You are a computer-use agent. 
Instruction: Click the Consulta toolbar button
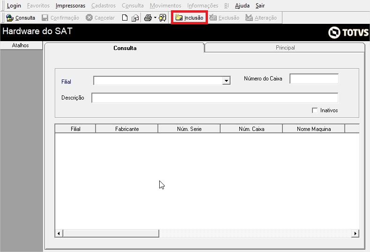coord(21,18)
